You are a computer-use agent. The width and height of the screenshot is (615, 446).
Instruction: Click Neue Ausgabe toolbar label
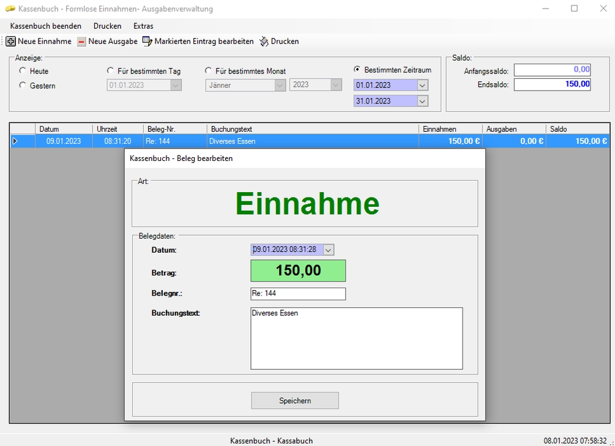[x=113, y=41]
